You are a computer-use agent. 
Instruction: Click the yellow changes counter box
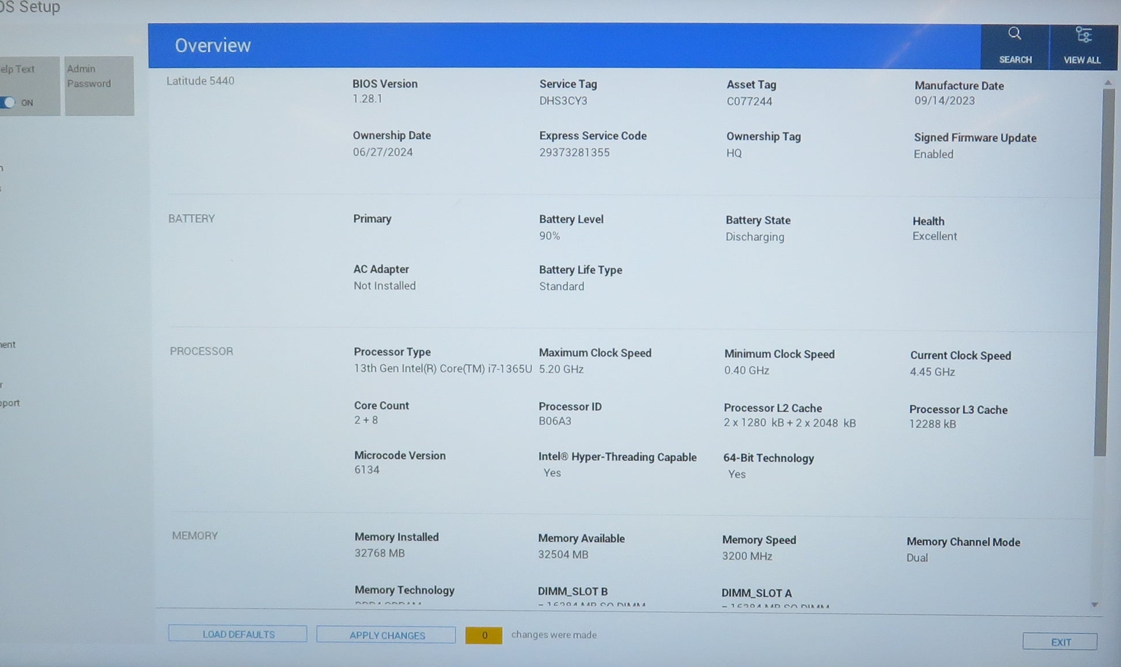click(x=484, y=635)
